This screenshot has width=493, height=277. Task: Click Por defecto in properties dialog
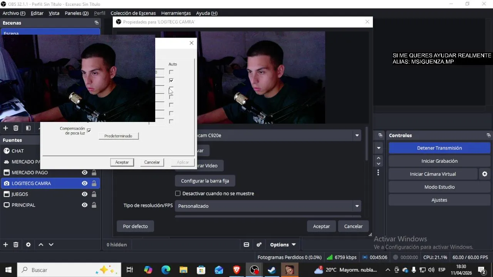tap(135, 226)
